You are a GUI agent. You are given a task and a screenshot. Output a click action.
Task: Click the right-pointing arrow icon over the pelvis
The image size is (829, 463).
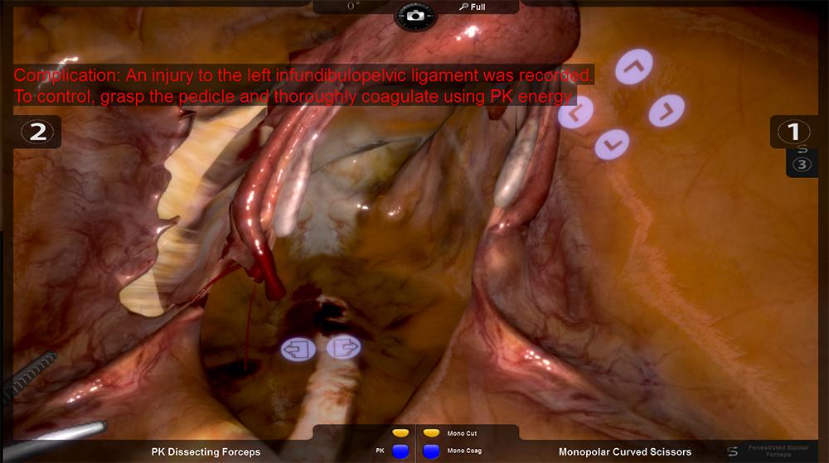pos(342,348)
